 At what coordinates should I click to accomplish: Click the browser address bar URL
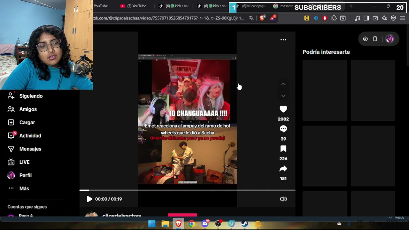[168, 18]
